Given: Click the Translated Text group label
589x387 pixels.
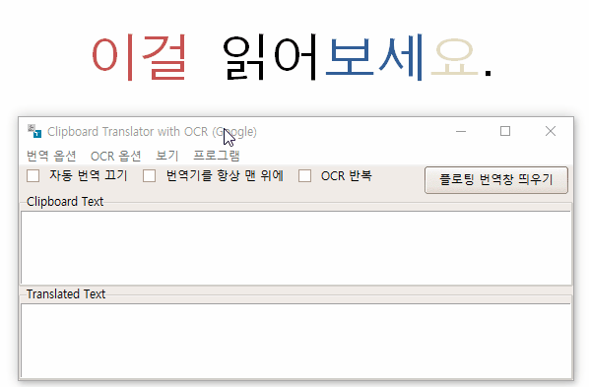Looking at the screenshot, I should (x=66, y=294).
